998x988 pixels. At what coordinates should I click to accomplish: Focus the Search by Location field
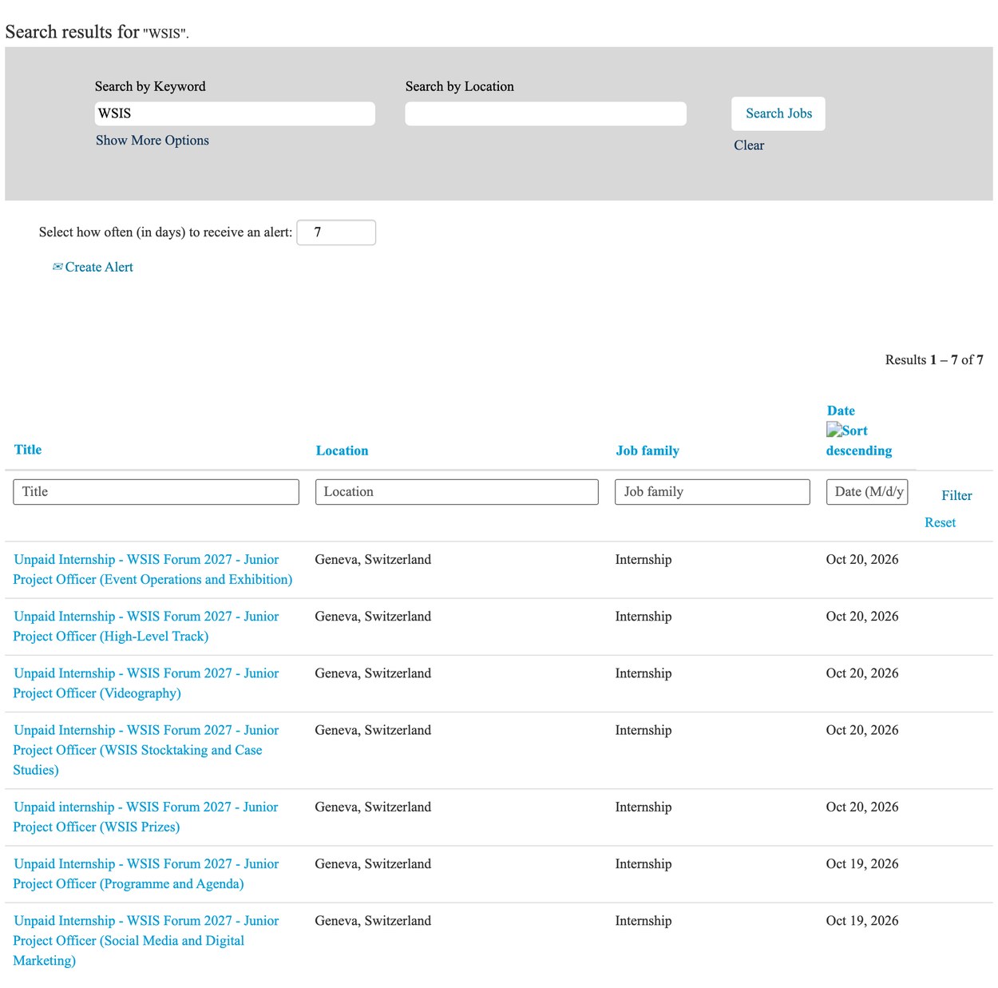(x=545, y=113)
